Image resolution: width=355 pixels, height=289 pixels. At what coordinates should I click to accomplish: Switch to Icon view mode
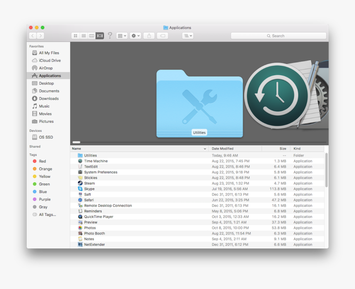point(75,36)
